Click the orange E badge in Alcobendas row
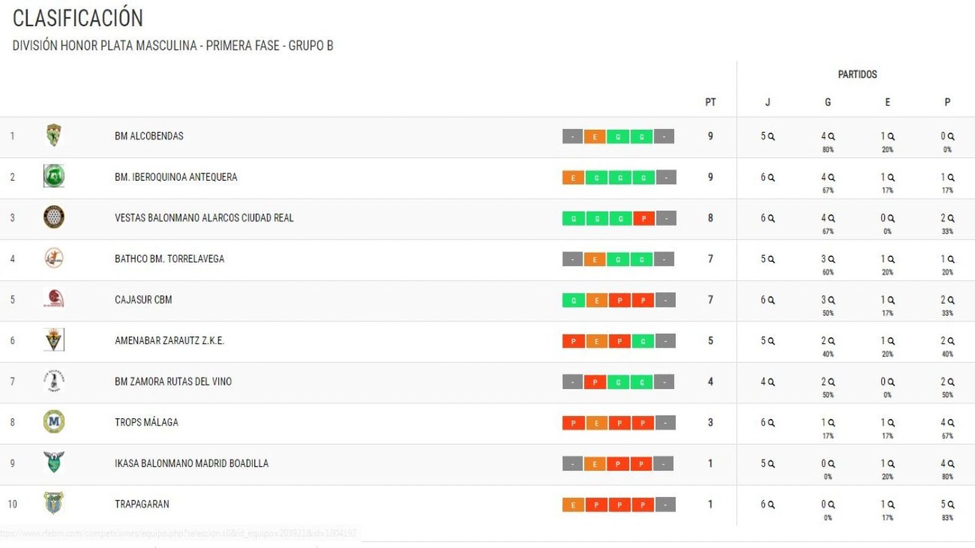The width and height of the screenshot is (975, 548). (594, 136)
